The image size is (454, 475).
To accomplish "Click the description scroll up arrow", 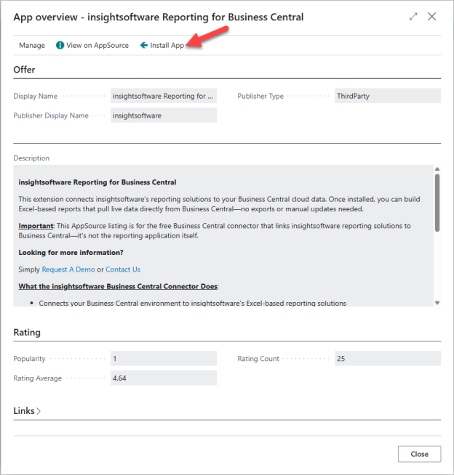I will pyautogui.click(x=437, y=169).
